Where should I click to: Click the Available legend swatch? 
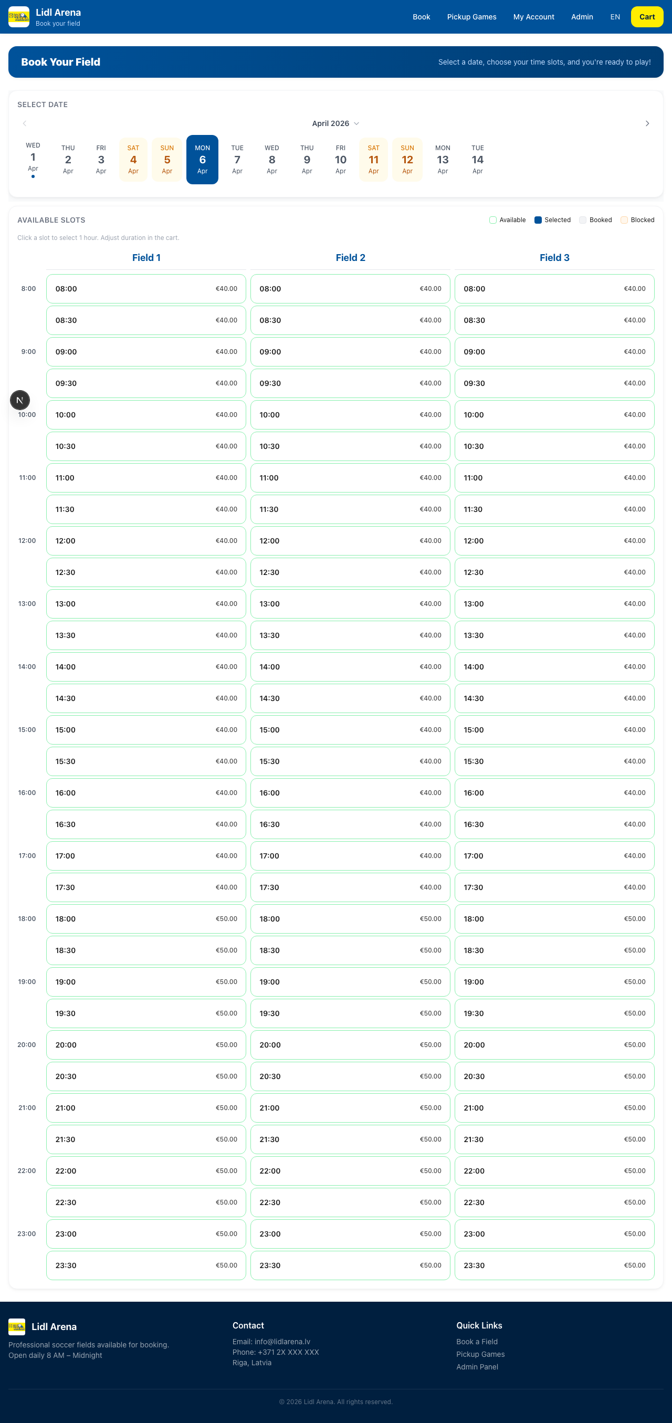(x=492, y=220)
